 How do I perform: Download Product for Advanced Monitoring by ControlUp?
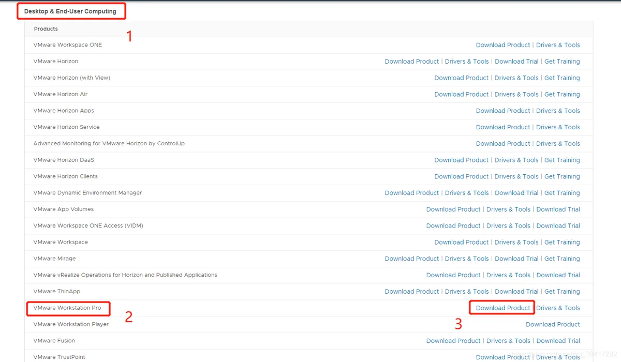(503, 144)
